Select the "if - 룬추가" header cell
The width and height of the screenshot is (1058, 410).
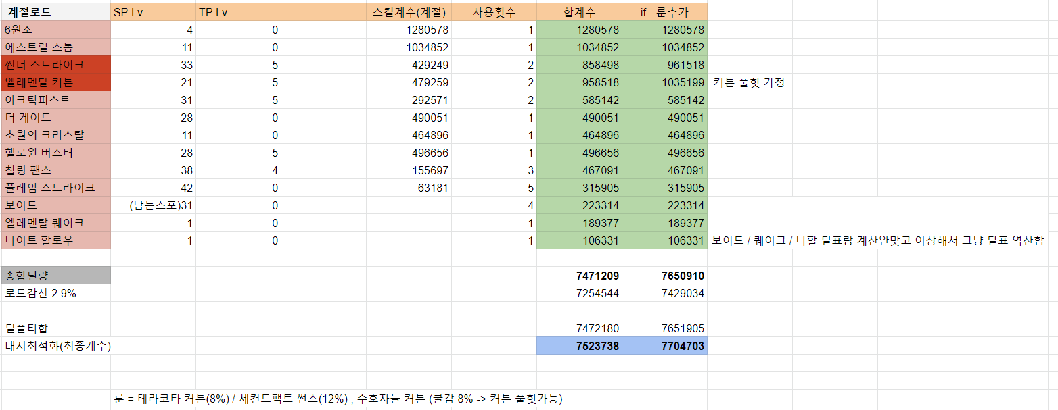pos(664,12)
